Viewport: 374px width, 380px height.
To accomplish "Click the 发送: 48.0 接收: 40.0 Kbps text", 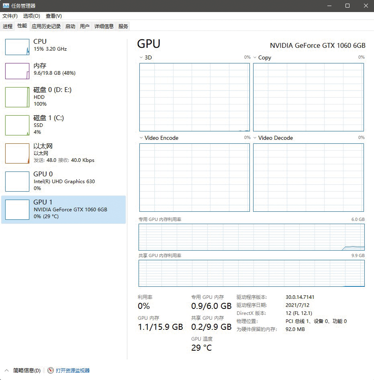I will pyautogui.click(x=64, y=160).
